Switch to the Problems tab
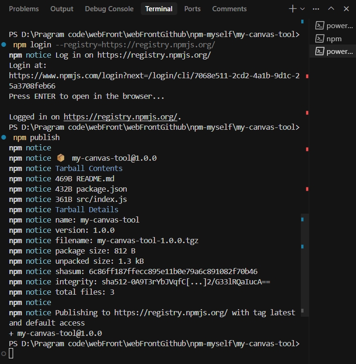This screenshot has width=356, height=364. click(x=24, y=9)
